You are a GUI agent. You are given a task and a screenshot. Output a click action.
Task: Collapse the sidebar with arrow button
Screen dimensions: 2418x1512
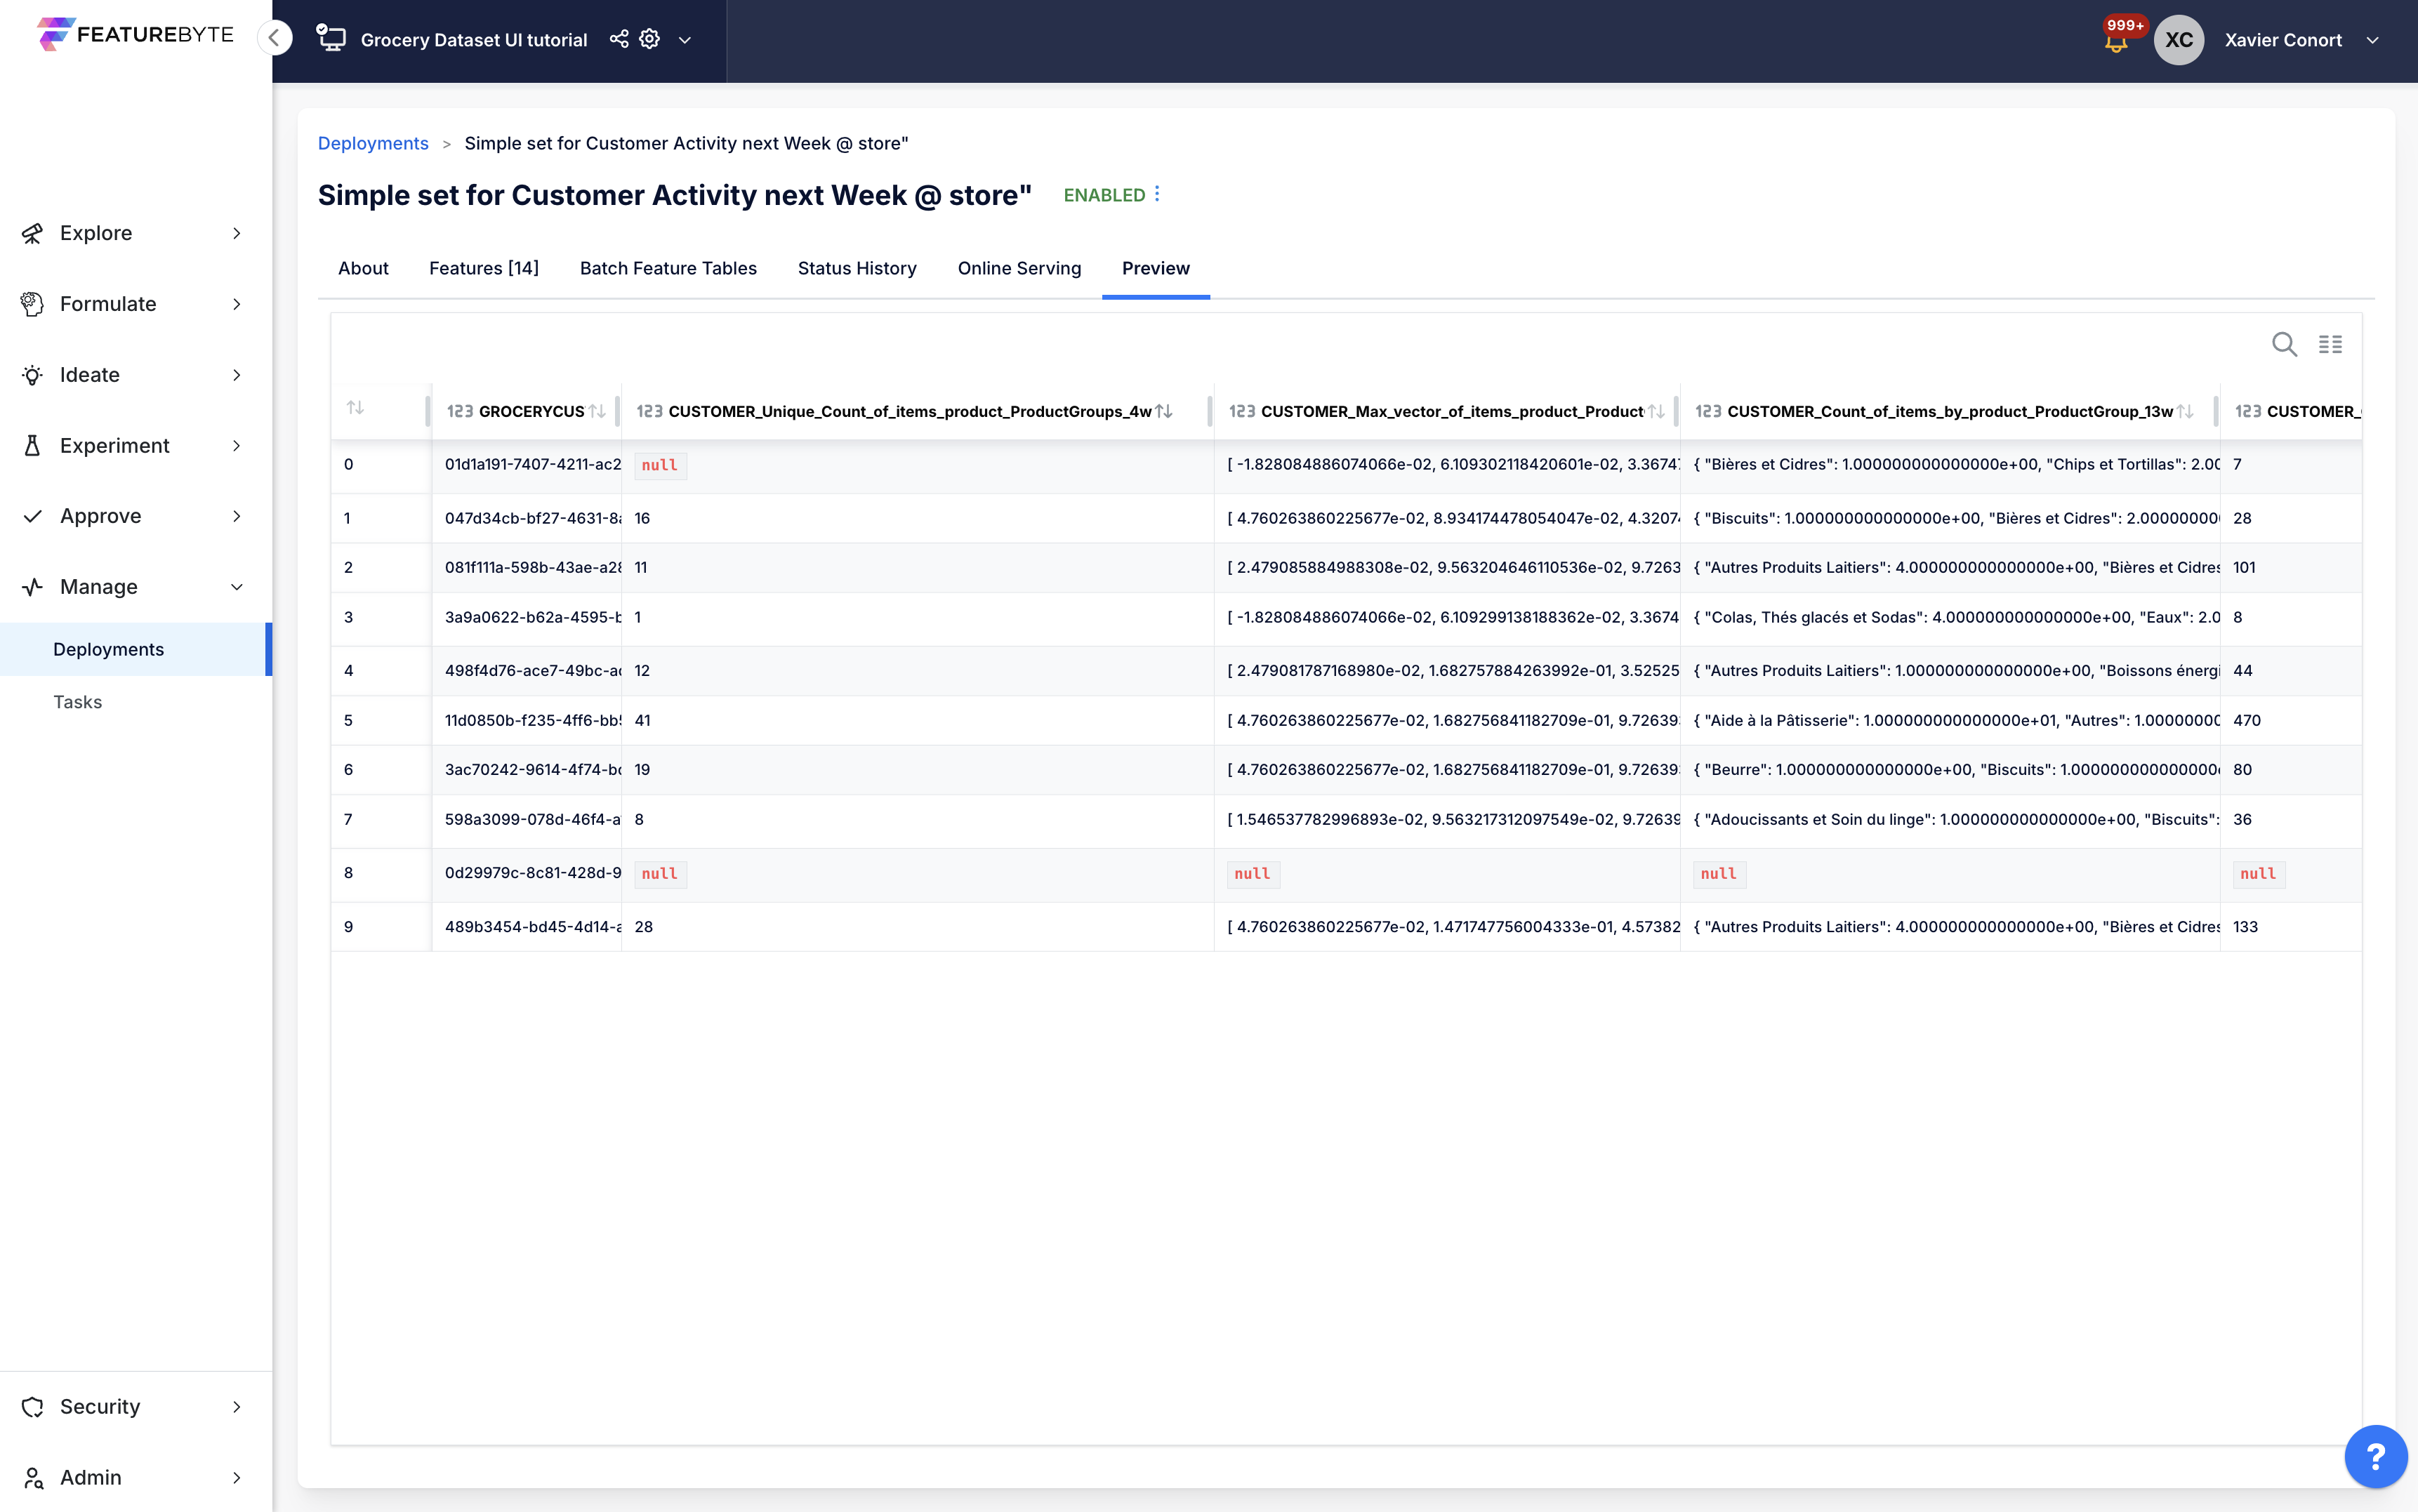pos(274,38)
